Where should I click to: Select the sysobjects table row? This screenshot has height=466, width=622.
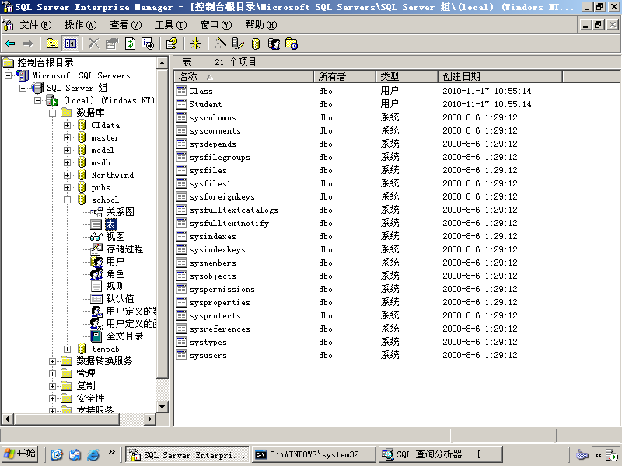point(397,276)
